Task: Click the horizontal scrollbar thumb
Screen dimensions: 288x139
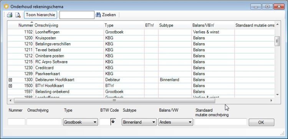Action: [114, 100]
